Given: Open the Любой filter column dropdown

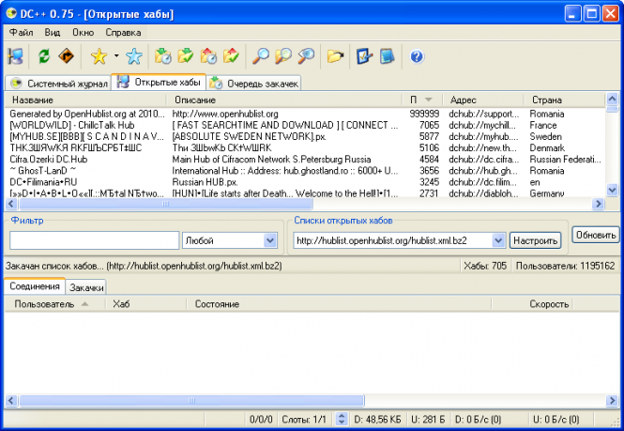Looking at the screenshot, I should click(230, 240).
